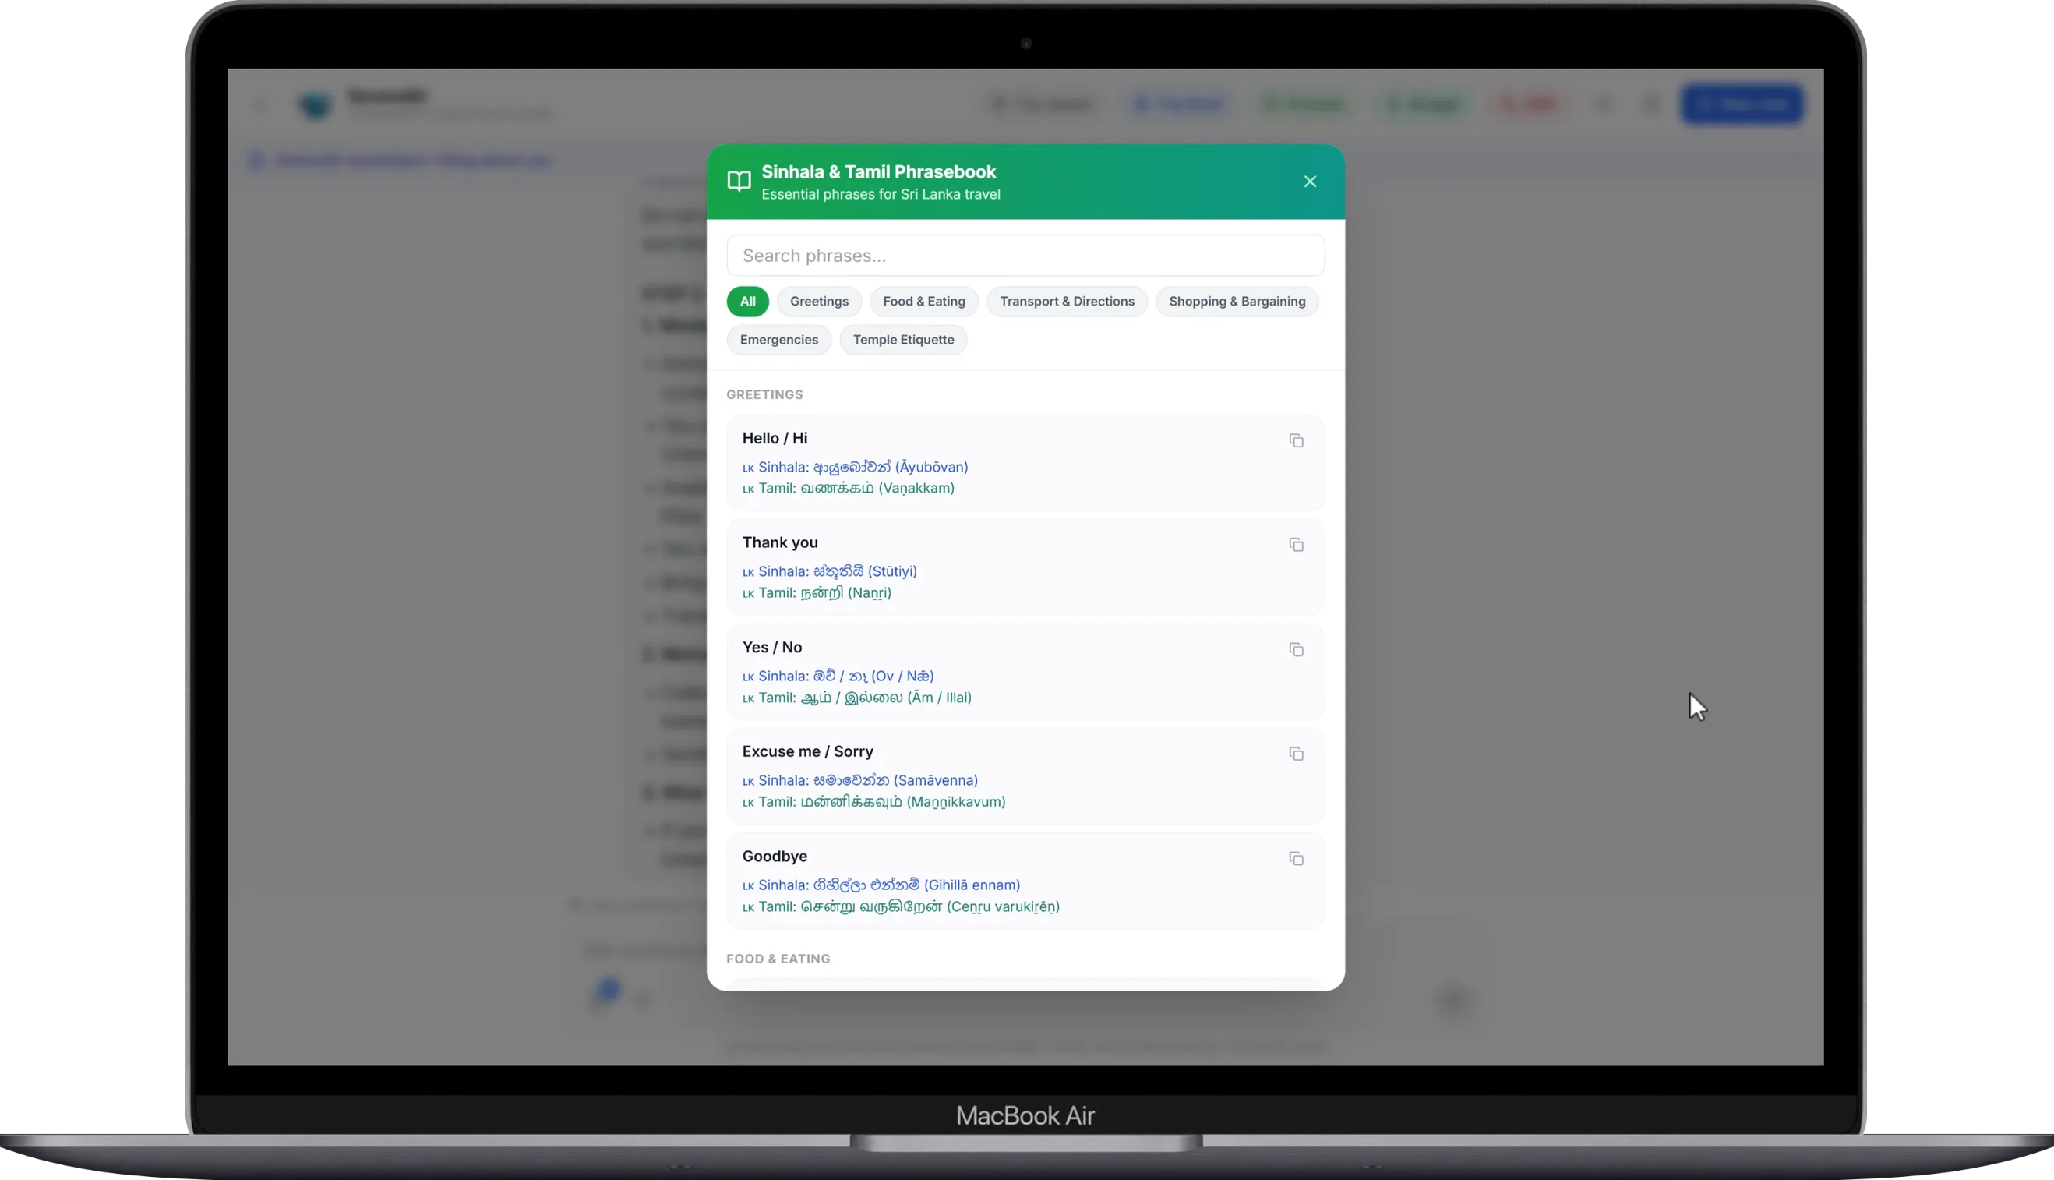The height and width of the screenshot is (1180, 2054).
Task: Click Tamil Naṉri translation line
Action: pos(816,592)
